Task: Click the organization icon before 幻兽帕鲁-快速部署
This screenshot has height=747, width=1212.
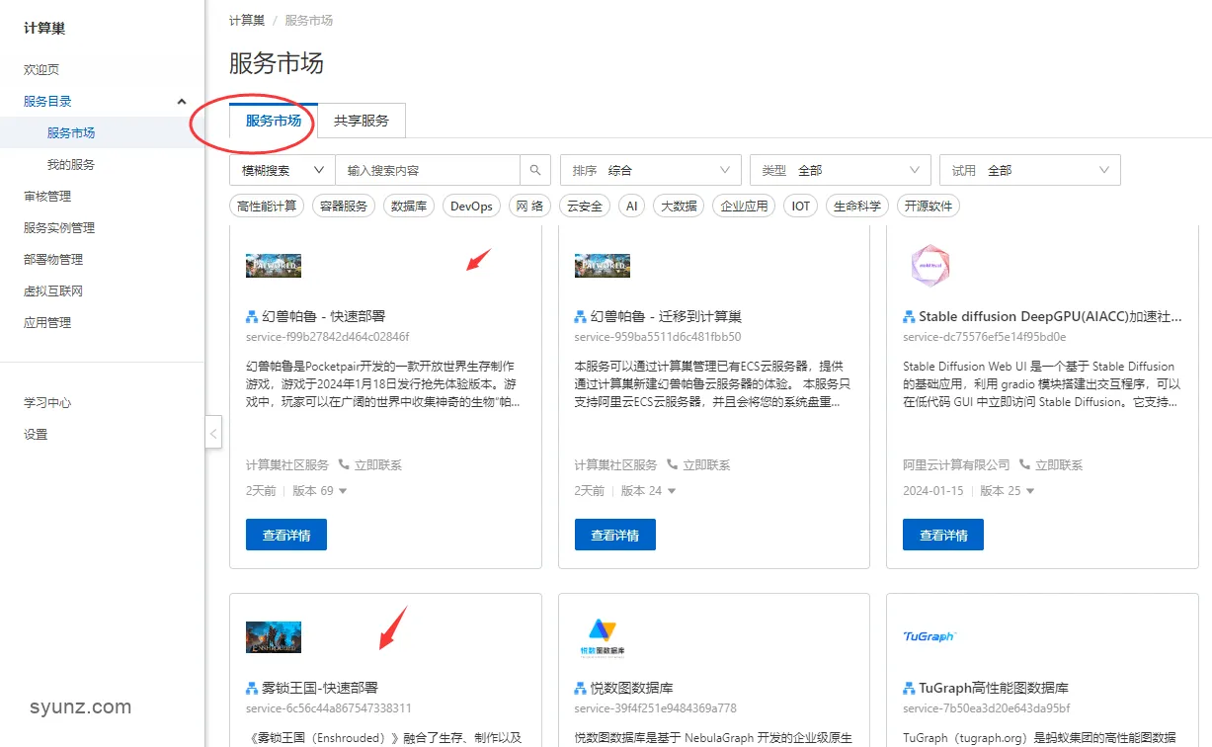Action: [x=249, y=316]
